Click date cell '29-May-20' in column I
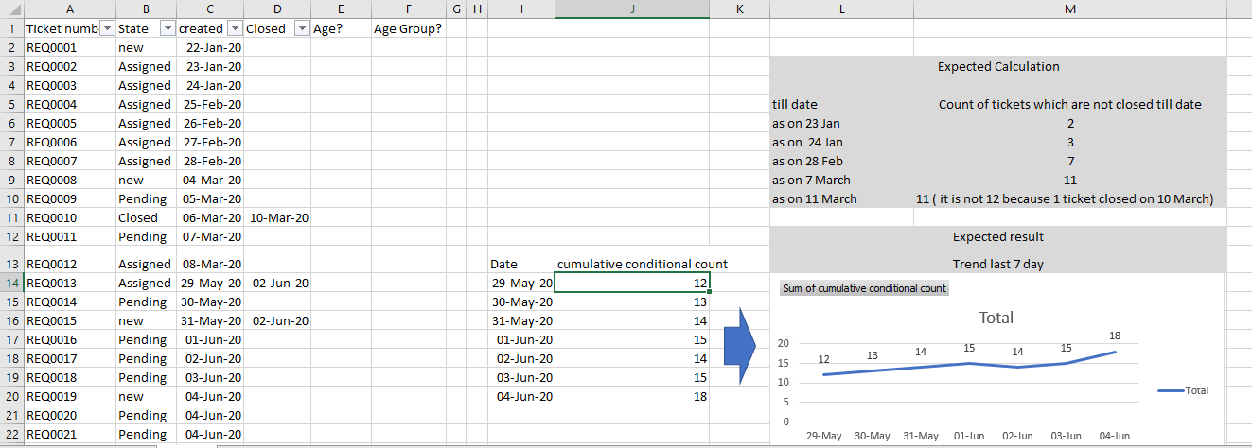The height and width of the screenshot is (448, 1252). pyautogui.click(x=521, y=283)
